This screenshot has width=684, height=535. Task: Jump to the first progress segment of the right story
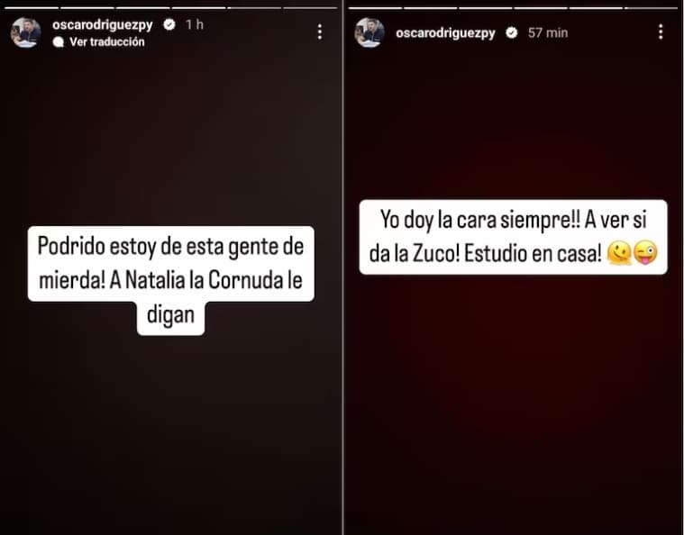point(375,7)
